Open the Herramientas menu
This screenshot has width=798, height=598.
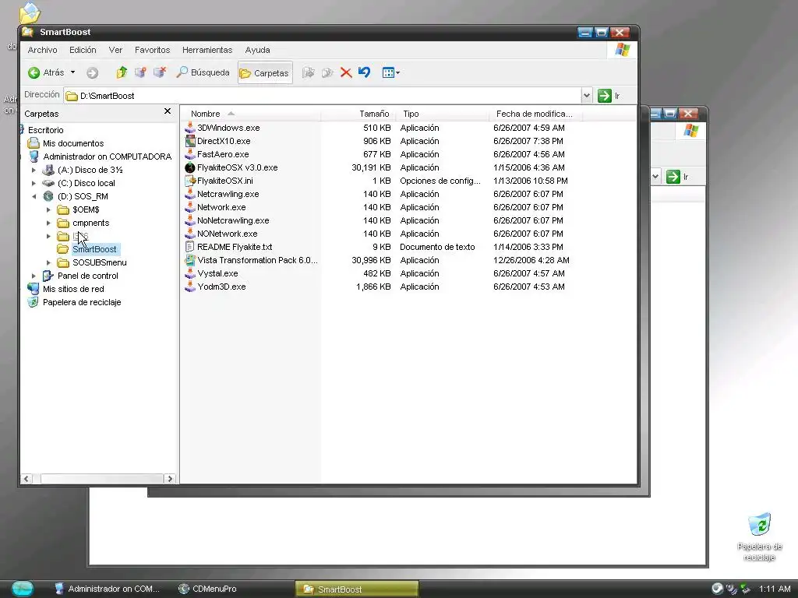(207, 50)
